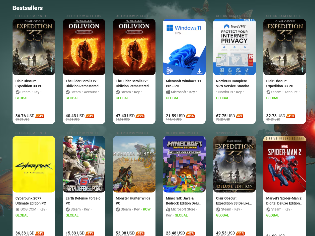Image resolution: width=315 pixels, height=236 pixels.
Task: Open Windows 11 Pro product image
Action: (184, 47)
